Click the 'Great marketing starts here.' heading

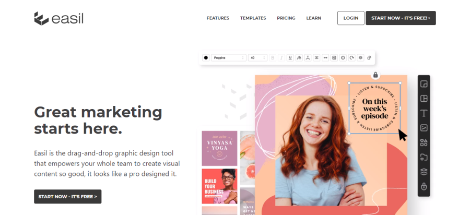point(98,121)
